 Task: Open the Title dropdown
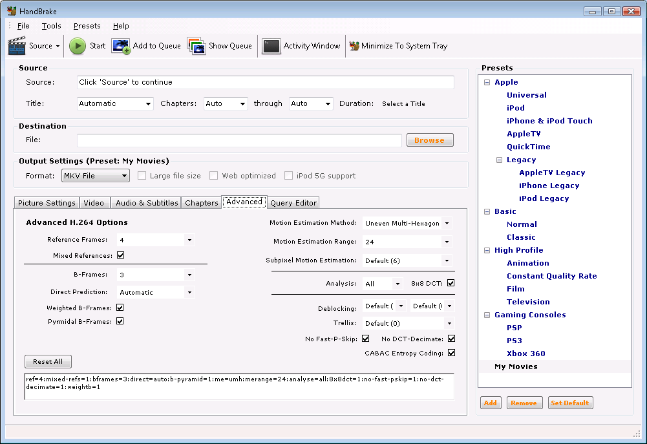click(115, 103)
